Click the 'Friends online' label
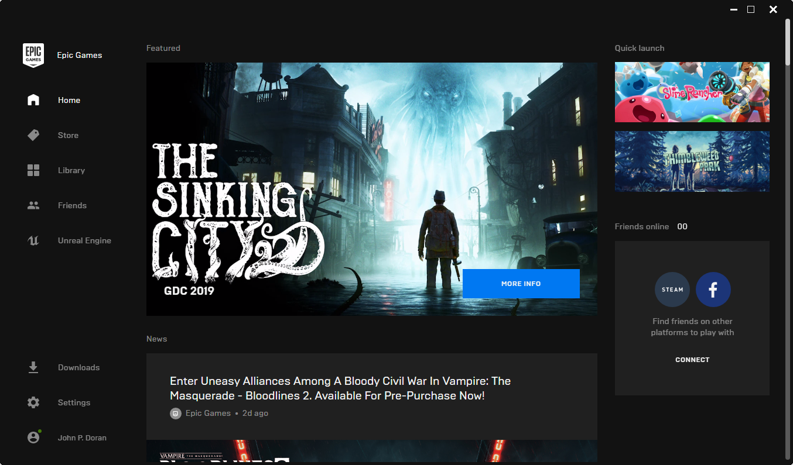Viewport: 793px width, 465px height. click(x=642, y=226)
